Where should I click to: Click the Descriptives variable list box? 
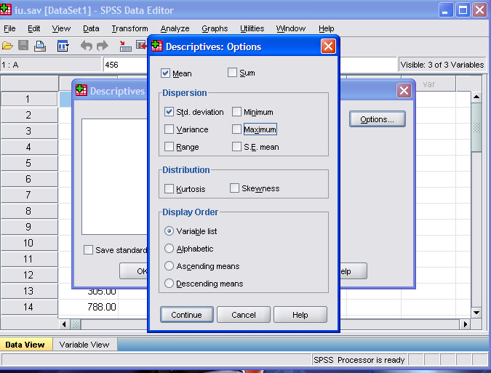[115, 176]
